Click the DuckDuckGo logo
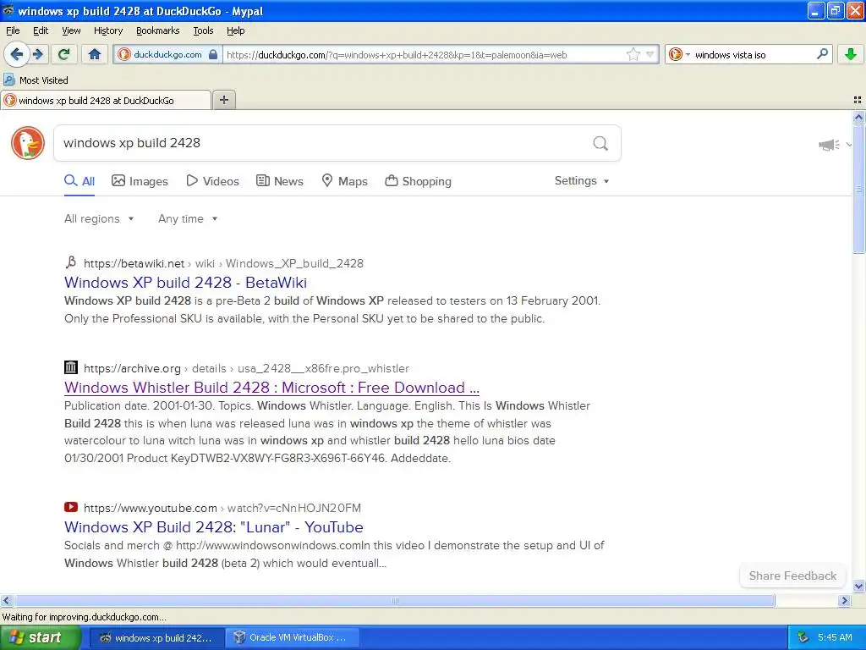This screenshot has width=866, height=650. [28, 142]
